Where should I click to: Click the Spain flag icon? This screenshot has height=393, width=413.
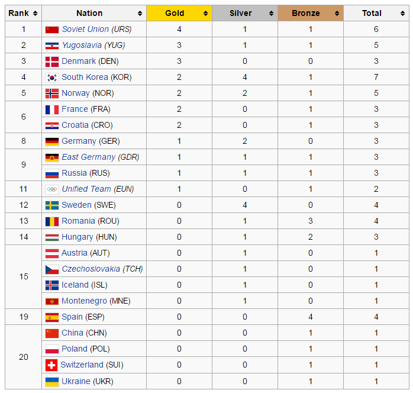(52, 317)
